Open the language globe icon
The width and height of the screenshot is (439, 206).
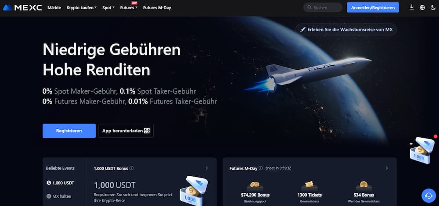[422, 7]
